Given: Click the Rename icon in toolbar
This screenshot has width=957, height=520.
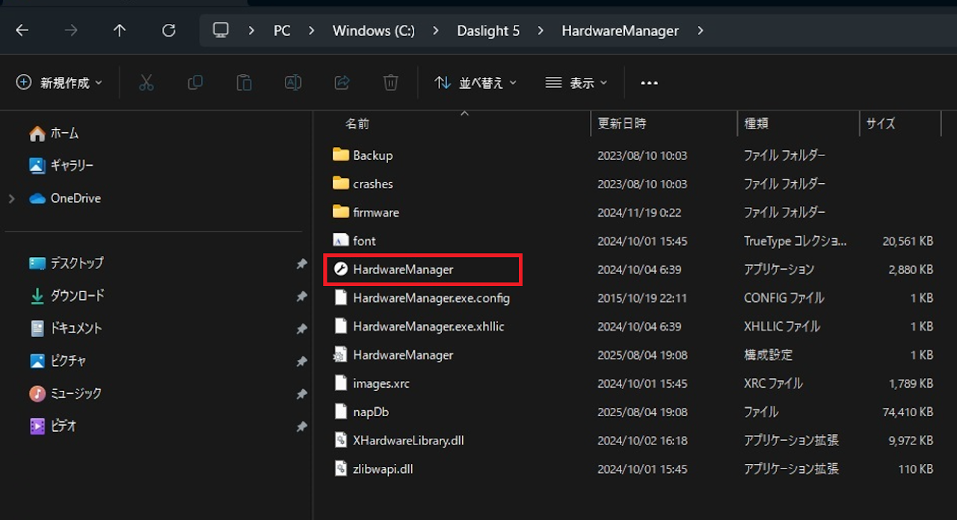Looking at the screenshot, I should pos(293,83).
